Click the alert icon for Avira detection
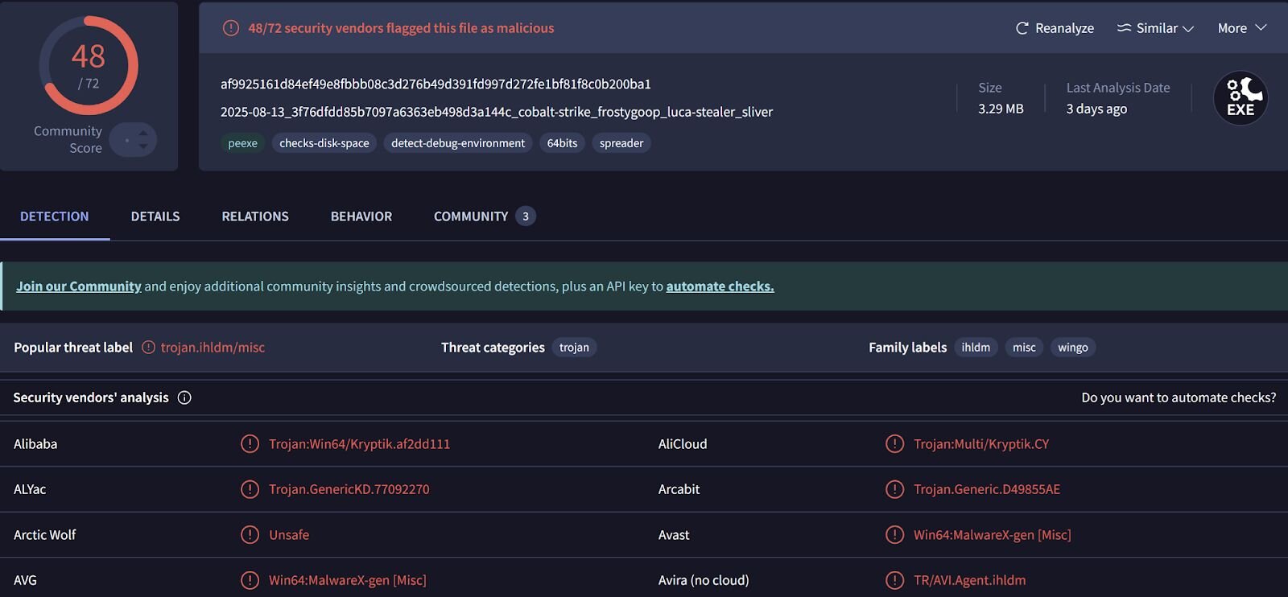The height and width of the screenshot is (597, 1288). [x=894, y=580]
